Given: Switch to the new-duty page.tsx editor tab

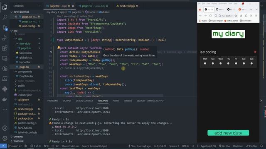Looking at the screenshot, I should click(93, 6).
